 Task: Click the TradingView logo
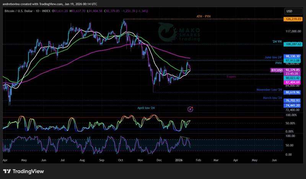pos(23,171)
